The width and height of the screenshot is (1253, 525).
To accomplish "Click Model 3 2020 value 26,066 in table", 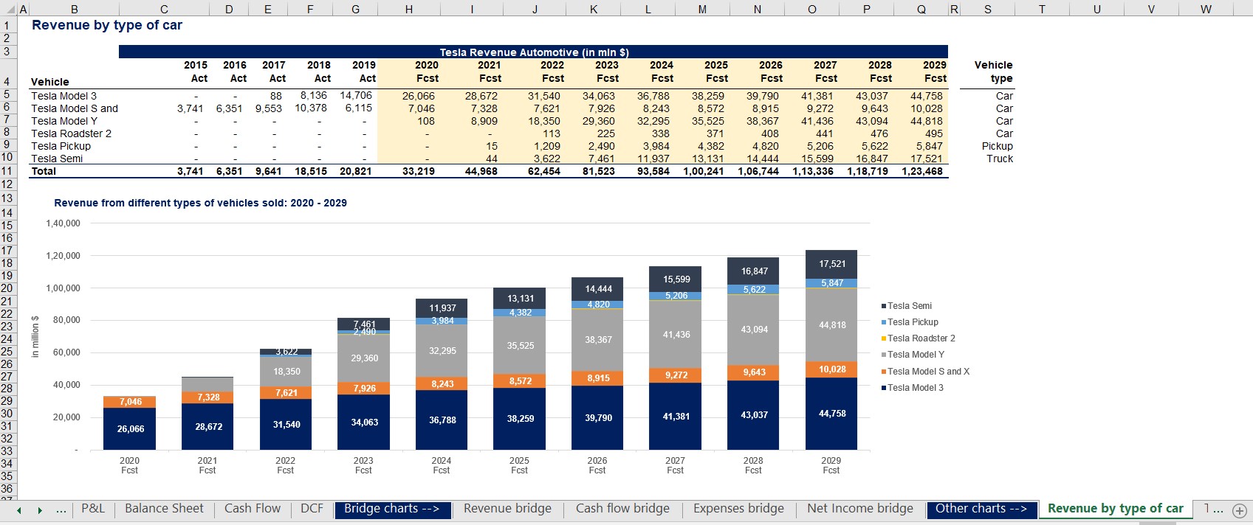I will tap(419, 96).
